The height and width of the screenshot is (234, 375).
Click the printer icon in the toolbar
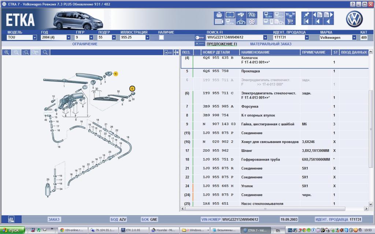[219, 15]
